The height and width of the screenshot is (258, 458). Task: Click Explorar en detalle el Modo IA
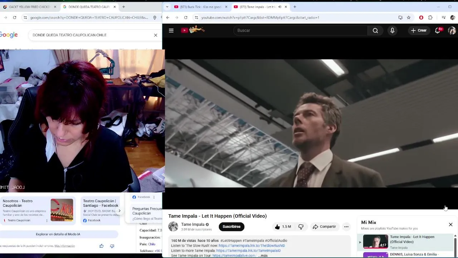(x=58, y=234)
